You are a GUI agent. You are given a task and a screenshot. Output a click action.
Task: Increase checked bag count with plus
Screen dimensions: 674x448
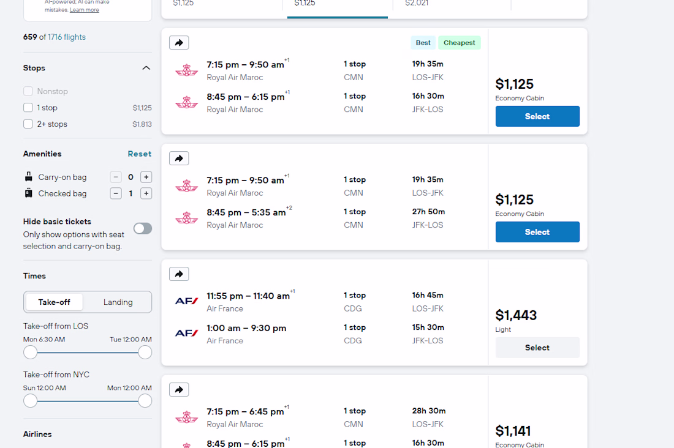point(146,193)
